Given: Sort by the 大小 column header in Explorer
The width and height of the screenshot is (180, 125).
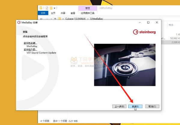Looking at the screenshot, I should (171, 25).
